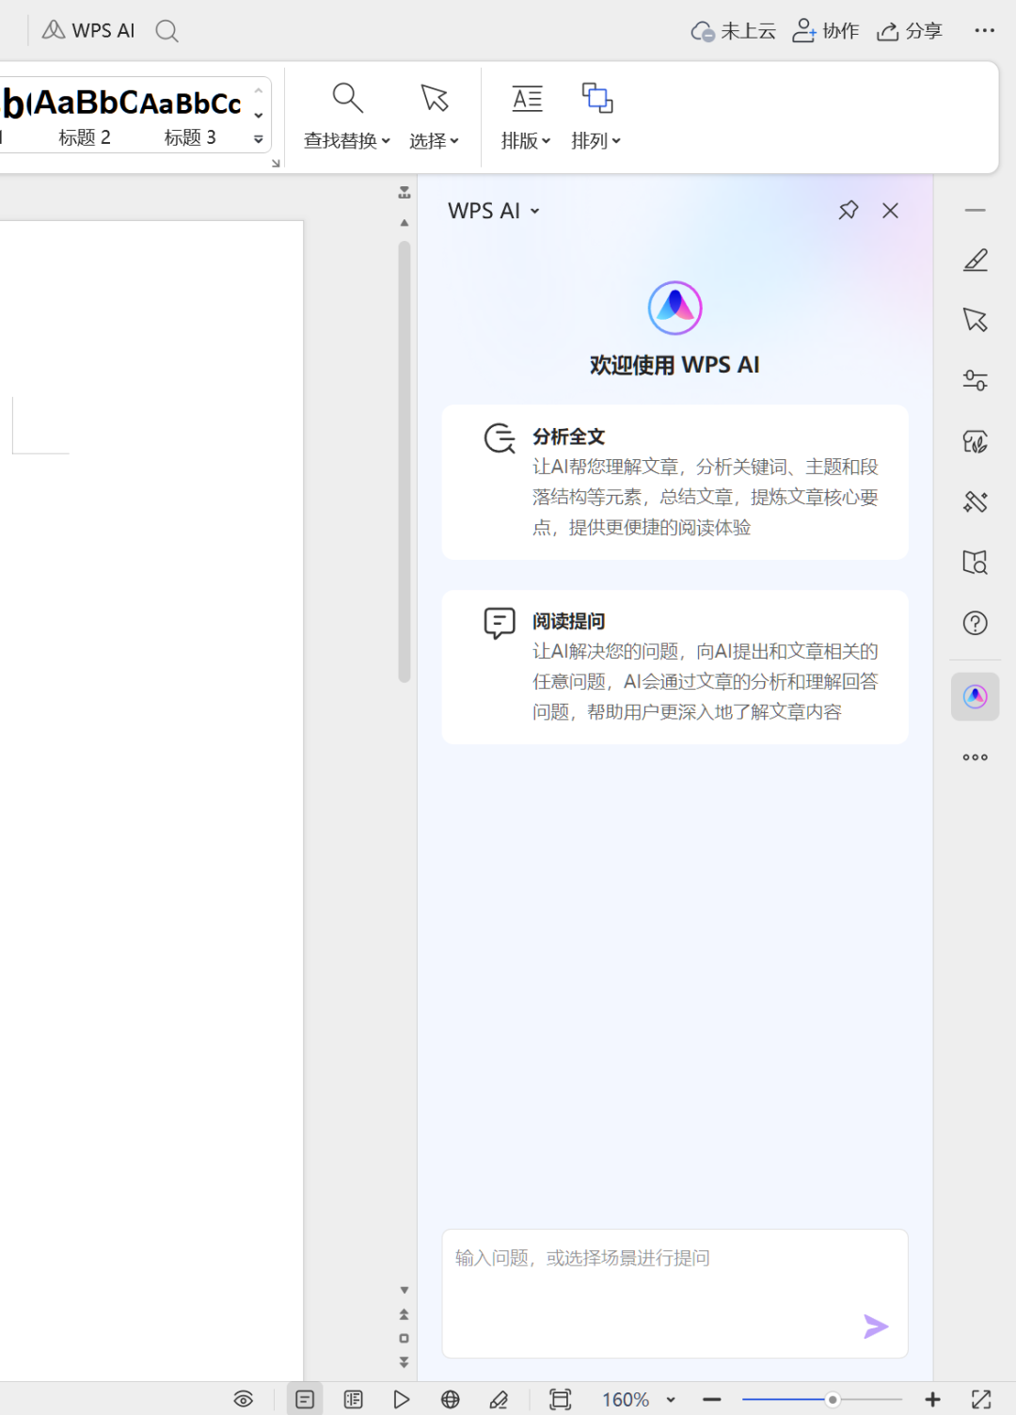Switch to web layout globe view
Image resolution: width=1016 pixels, height=1415 pixels.
451,1399
